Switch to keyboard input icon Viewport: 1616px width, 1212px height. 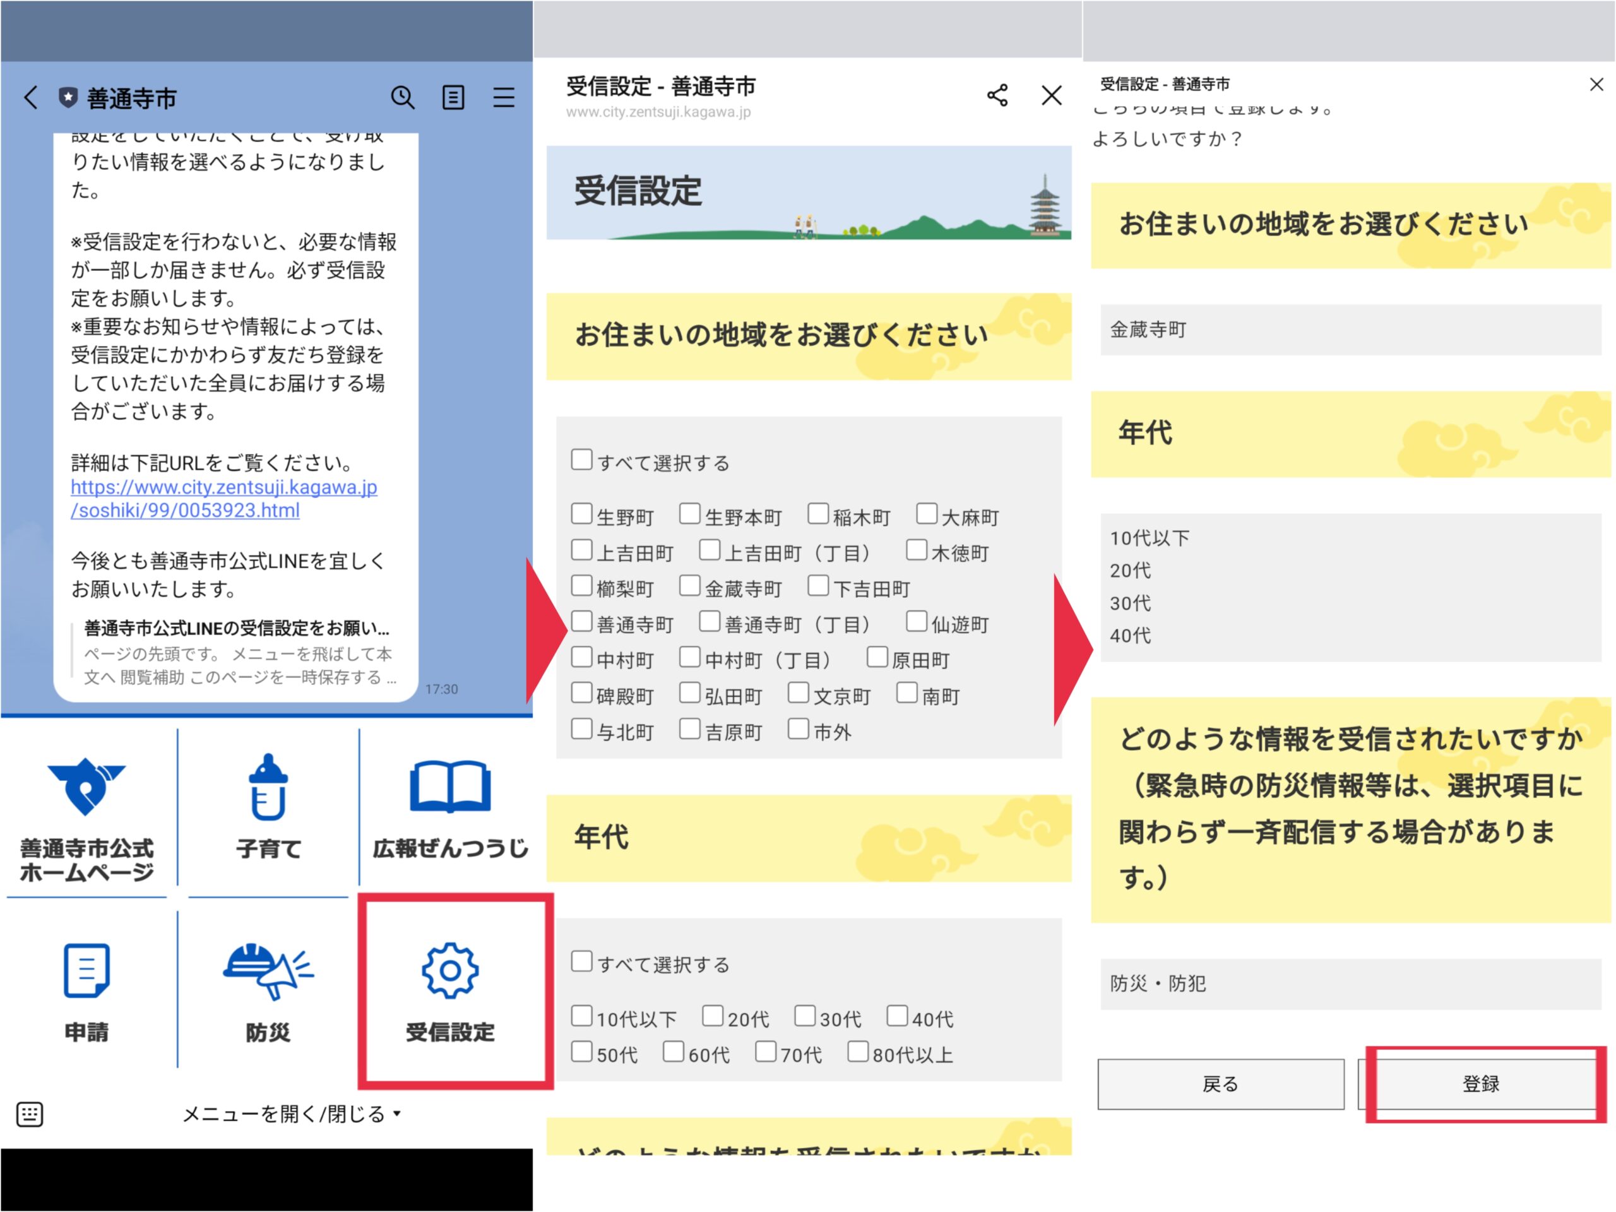click(x=29, y=1114)
